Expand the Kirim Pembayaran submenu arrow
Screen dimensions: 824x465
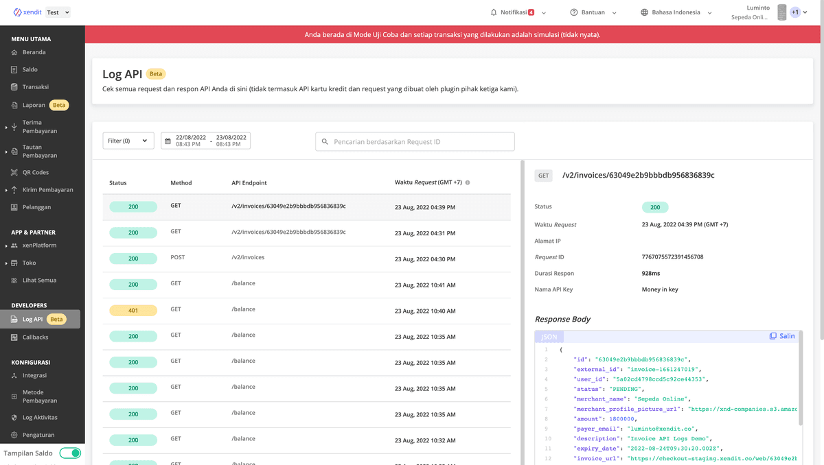pyautogui.click(x=6, y=191)
